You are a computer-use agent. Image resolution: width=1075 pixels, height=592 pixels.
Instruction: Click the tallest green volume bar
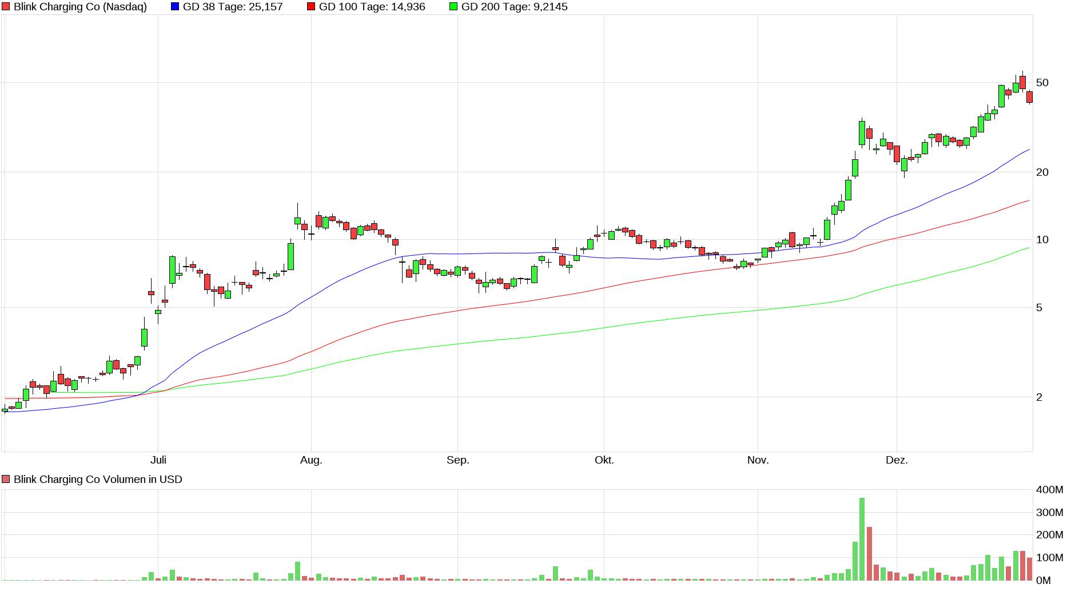click(862, 539)
